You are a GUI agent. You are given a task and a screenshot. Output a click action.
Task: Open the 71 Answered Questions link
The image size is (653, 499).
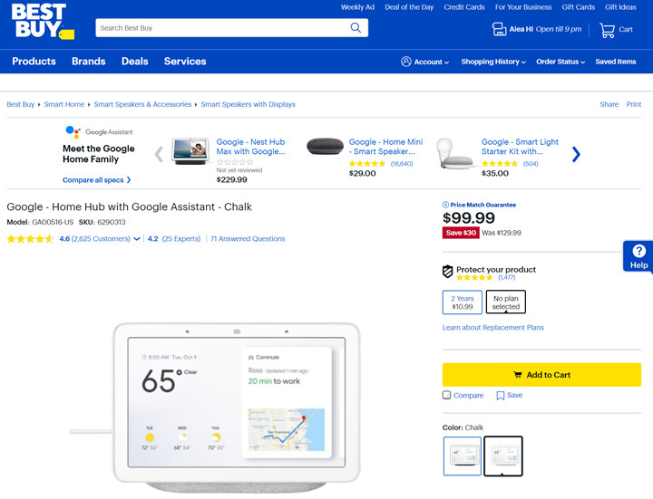248,239
